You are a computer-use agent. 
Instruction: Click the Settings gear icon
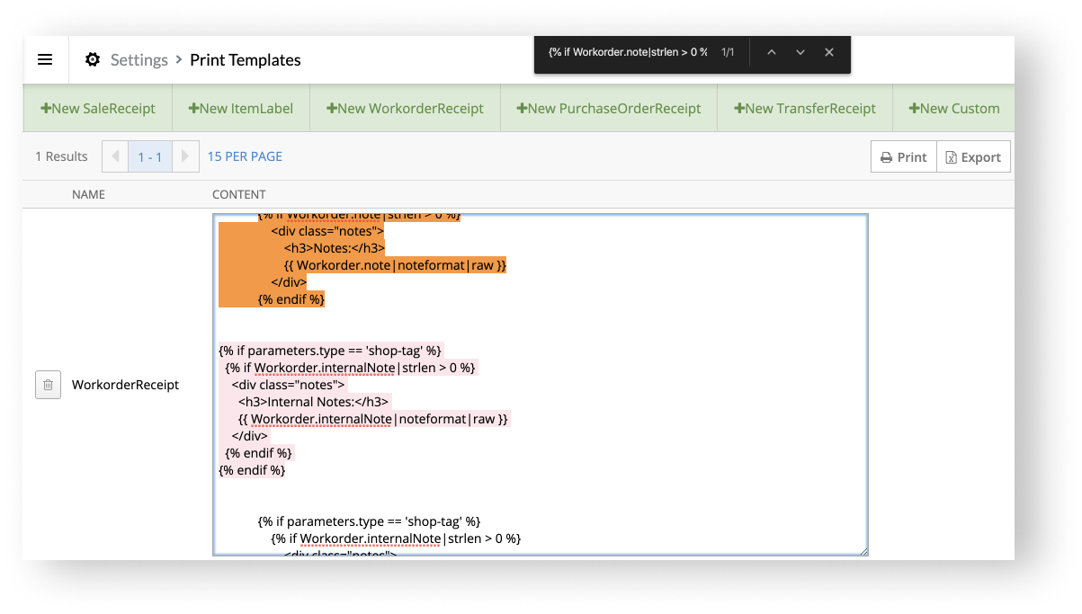pos(93,60)
